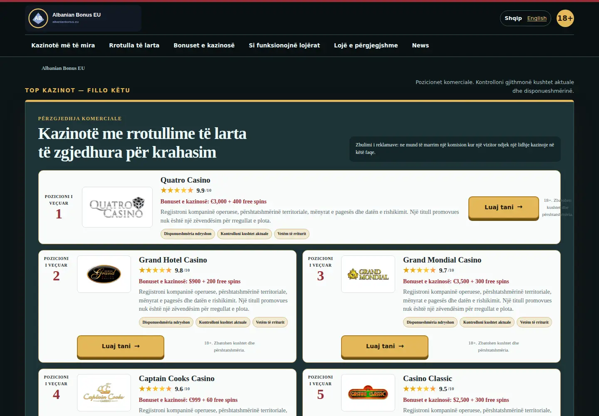Open the Grand Mondial Casino title
Viewport: 599px width, 416px height.
pos(442,260)
